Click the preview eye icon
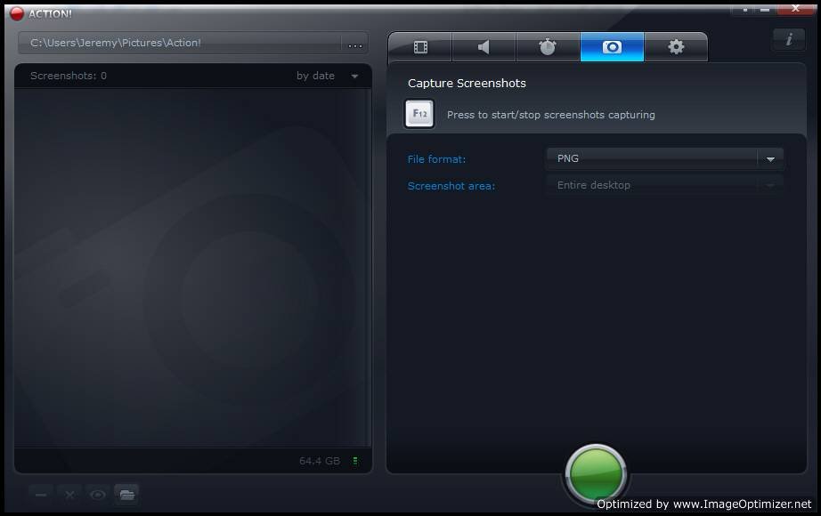Image resolution: width=821 pixels, height=516 pixels. pyautogui.click(x=97, y=495)
